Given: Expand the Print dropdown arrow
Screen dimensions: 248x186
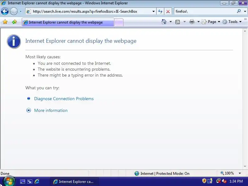Looking at the screenshot, I should (198, 22).
